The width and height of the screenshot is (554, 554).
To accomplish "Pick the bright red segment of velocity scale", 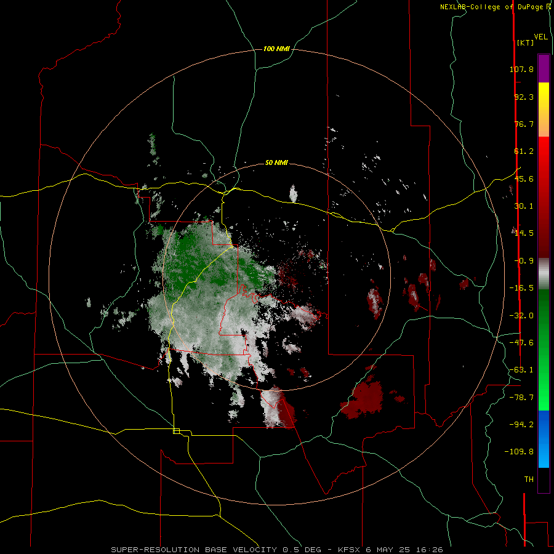I will 544,156.
